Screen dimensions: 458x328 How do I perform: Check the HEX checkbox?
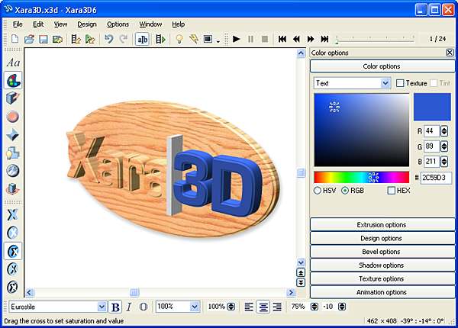pos(391,191)
